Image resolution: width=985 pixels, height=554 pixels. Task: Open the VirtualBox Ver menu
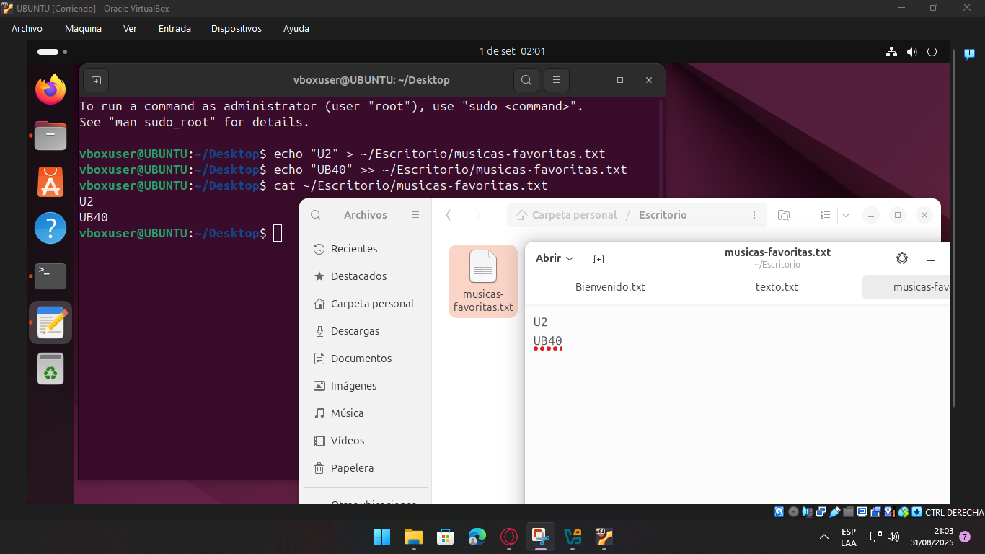[x=130, y=29]
